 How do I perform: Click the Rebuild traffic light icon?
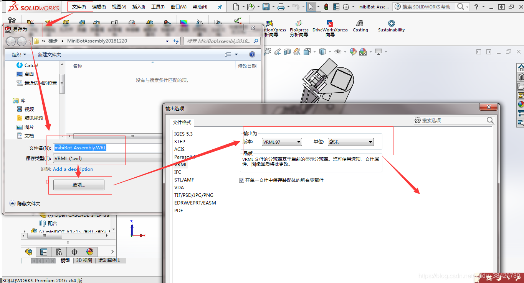[326, 7]
